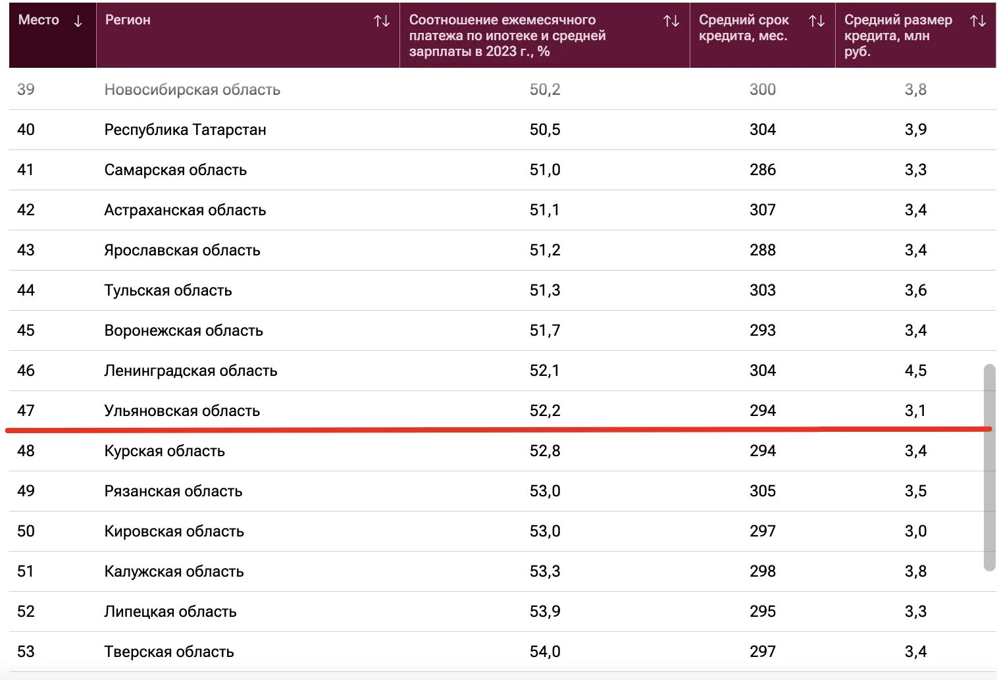Viewport: 997px width, 680px height.
Task: Click the Ленинградская область region name
Action: (x=190, y=371)
